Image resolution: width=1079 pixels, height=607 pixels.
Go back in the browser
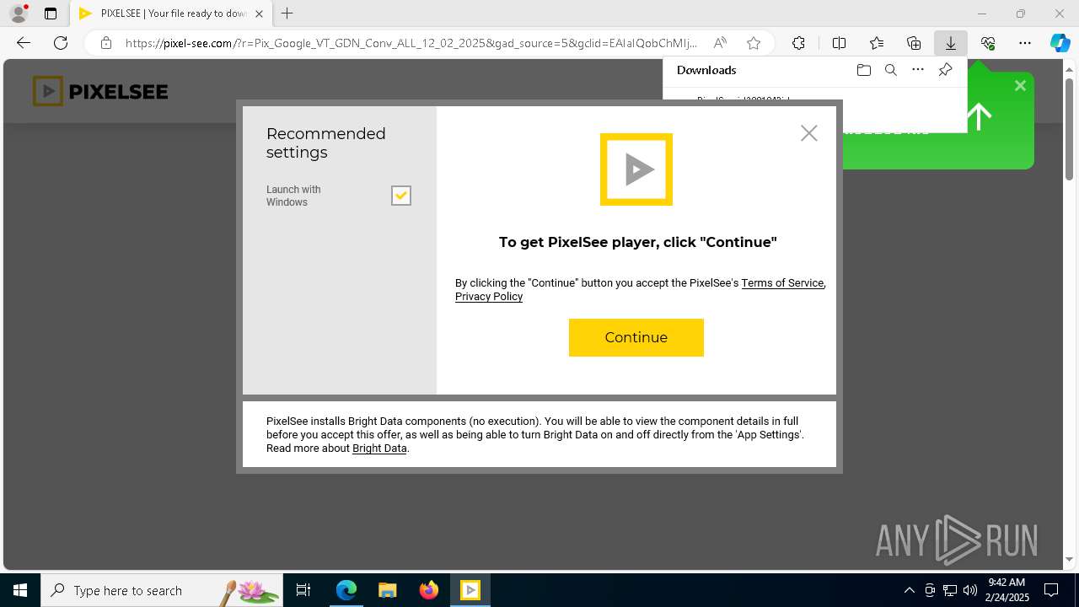[24, 43]
